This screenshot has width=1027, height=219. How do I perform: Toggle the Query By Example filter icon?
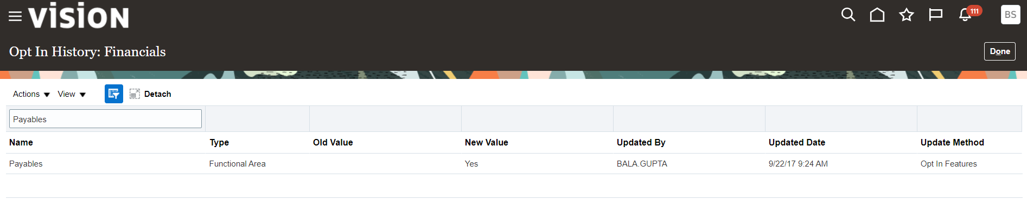114,94
